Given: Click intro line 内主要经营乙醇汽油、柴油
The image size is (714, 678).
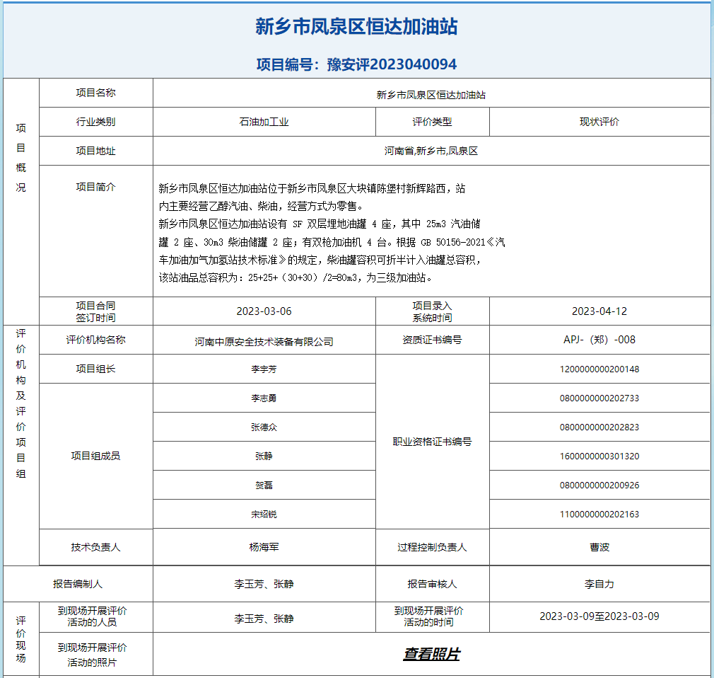Looking at the screenshot, I should [261, 206].
